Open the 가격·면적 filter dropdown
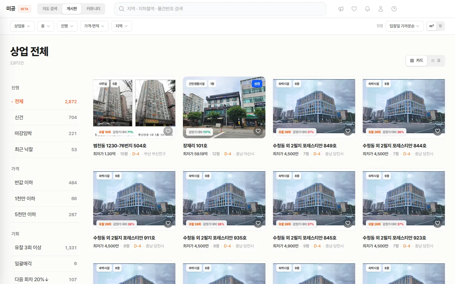Screen dimensions: 455x284 (x=94, y=26)
